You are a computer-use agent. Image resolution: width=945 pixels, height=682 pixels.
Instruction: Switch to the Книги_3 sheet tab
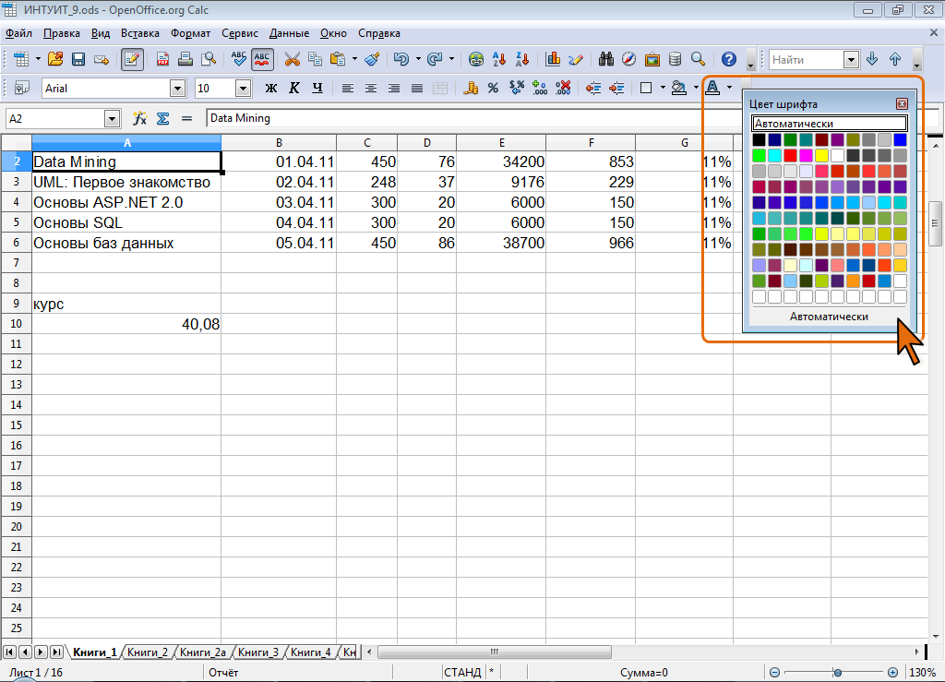pos(258,652)
